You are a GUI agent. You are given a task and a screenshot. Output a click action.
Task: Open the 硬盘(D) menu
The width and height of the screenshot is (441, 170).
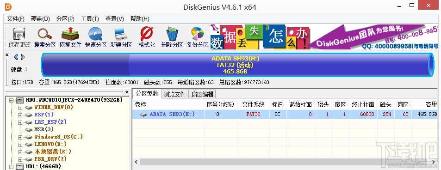click(40, 19)
